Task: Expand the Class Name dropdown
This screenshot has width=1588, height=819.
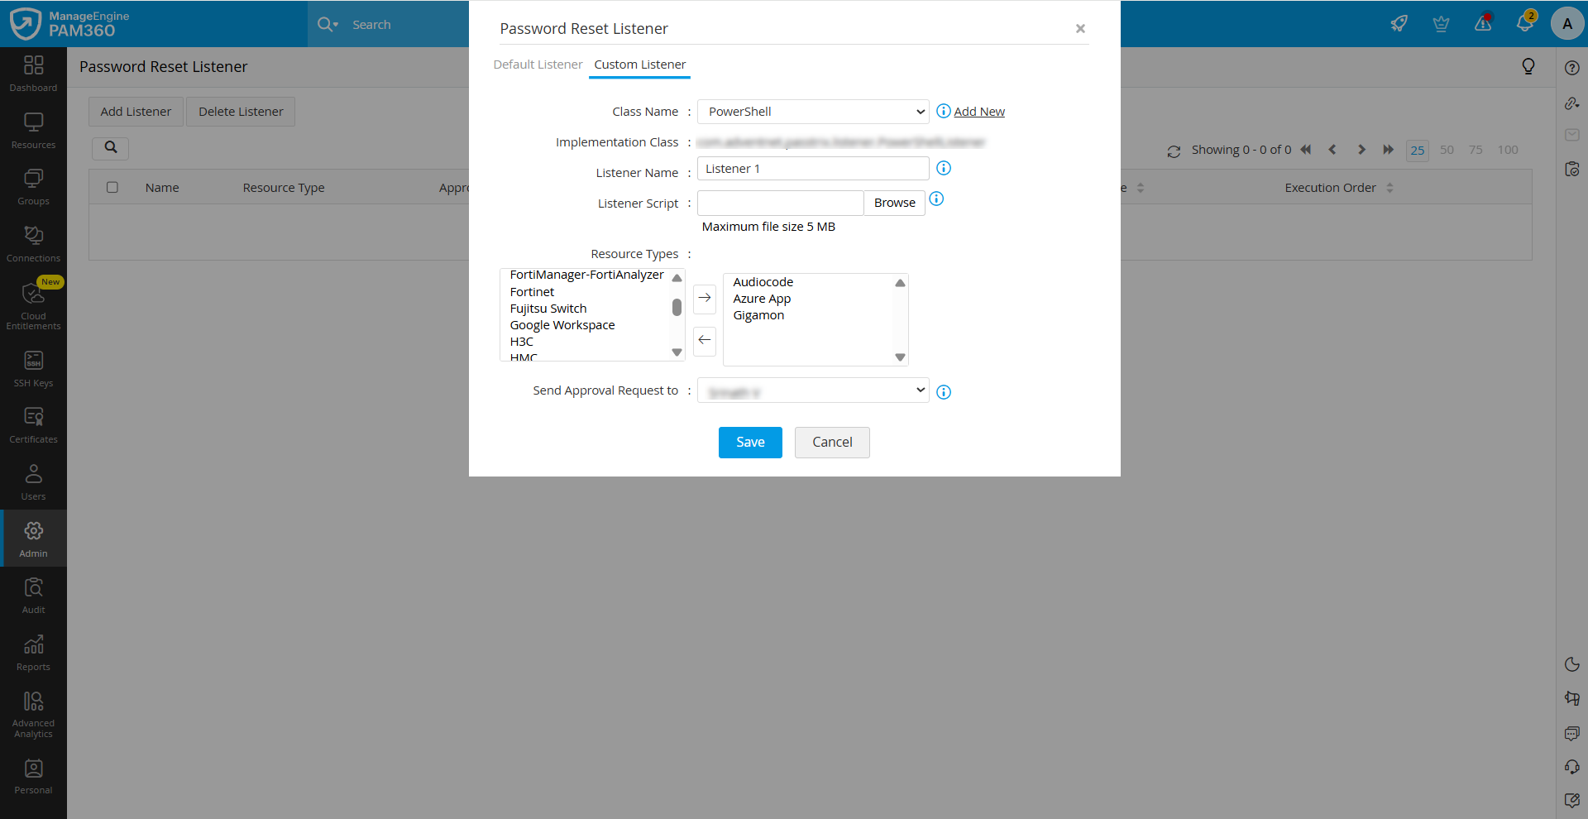Action: [813, 112]
